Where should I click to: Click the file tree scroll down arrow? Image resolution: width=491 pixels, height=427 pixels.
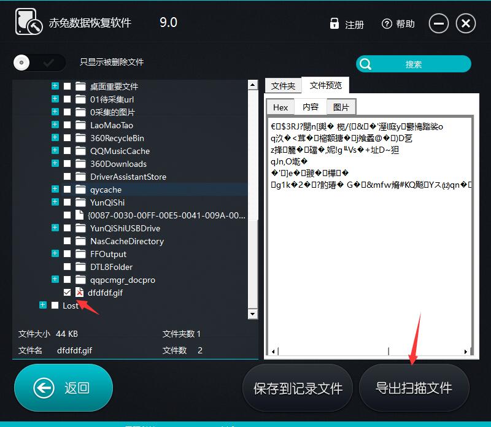253,314
